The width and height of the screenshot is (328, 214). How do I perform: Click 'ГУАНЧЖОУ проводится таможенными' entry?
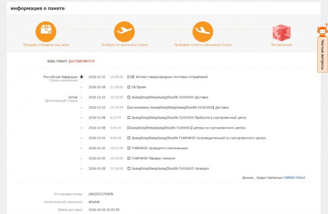[157, 148]
